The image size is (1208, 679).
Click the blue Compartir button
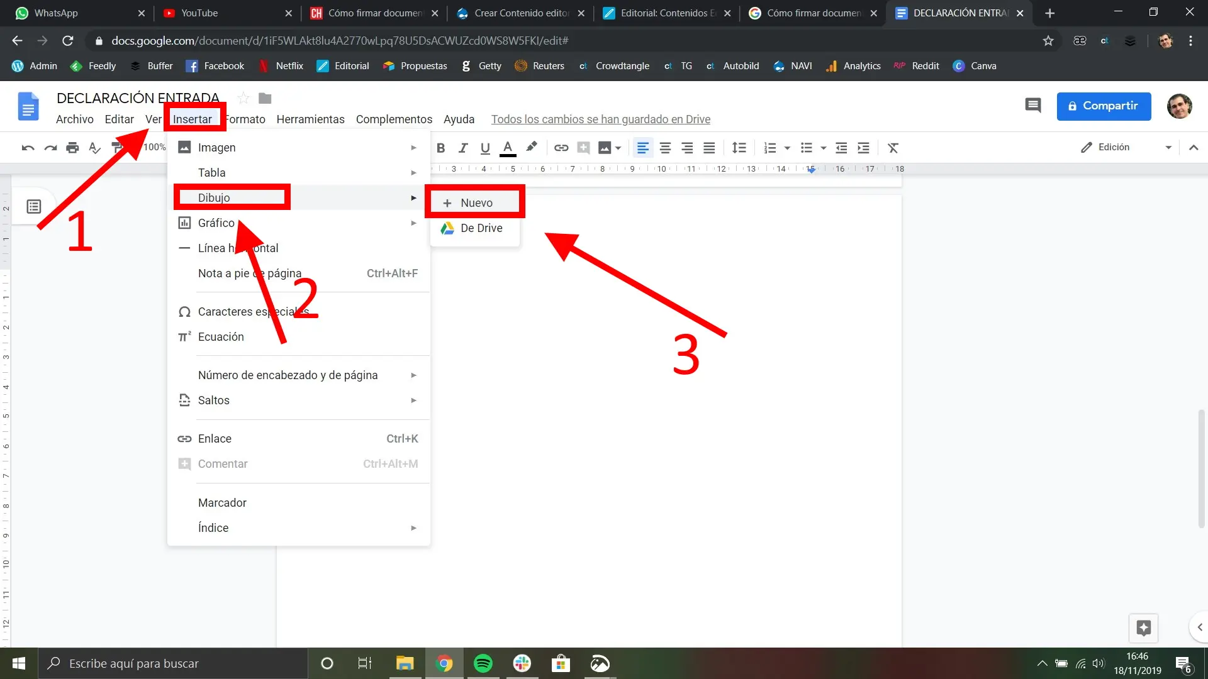point(1104,106)
